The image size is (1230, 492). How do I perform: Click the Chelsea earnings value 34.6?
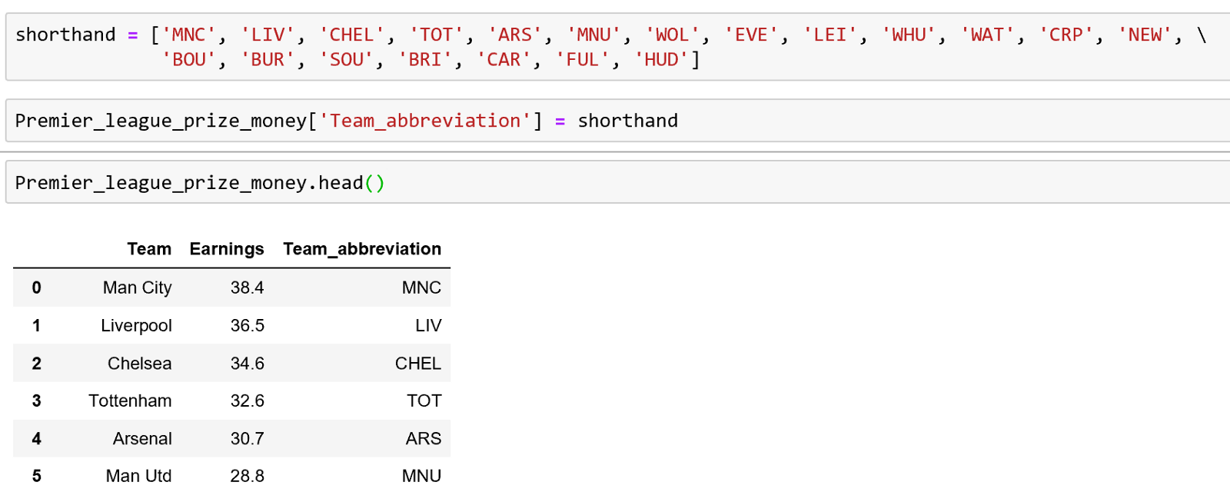[247, 364]
